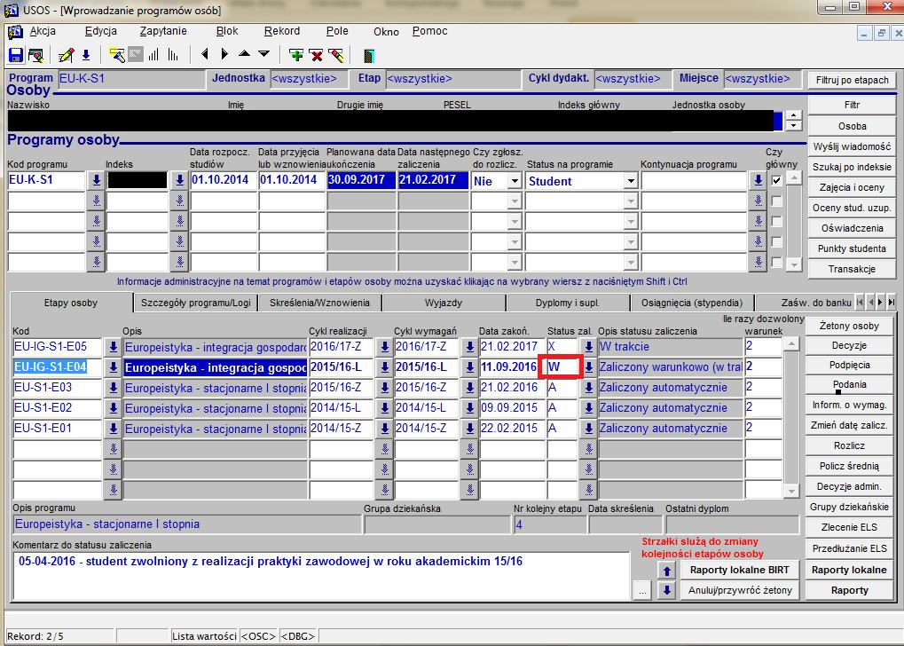The width and height of the screenshot is (904, 646).
Task: Switch to Osiągnięcia (stypendia) tab
Action: [692, 303]
